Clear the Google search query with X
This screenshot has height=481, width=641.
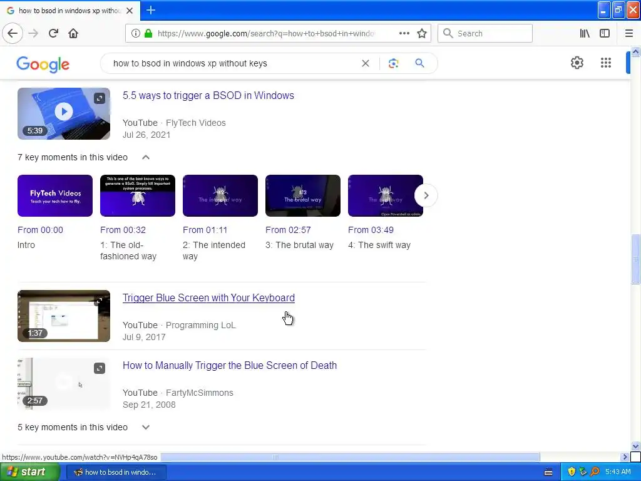click(x=366, y=63)
